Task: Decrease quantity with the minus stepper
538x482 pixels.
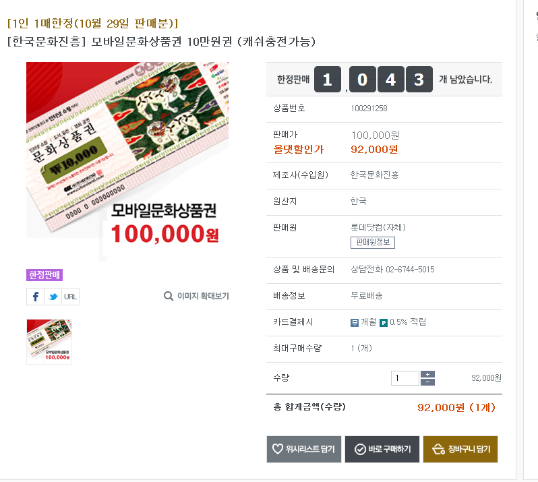Action: coord(427,382)
